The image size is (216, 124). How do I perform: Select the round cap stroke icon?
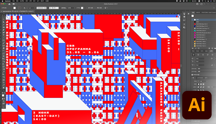coord(201,84)
